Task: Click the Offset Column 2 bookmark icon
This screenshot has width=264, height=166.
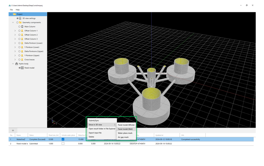Action: point(22,35)
